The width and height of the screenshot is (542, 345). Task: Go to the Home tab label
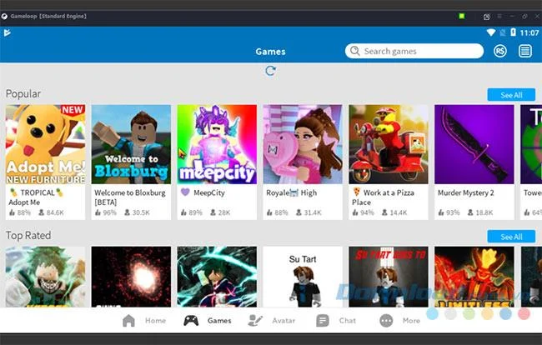155,321
